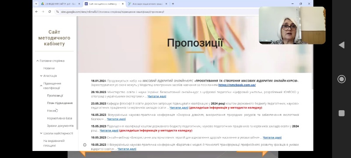Open a new browser tab with the plus icon
351x158 pixels.
coord(173,4)
